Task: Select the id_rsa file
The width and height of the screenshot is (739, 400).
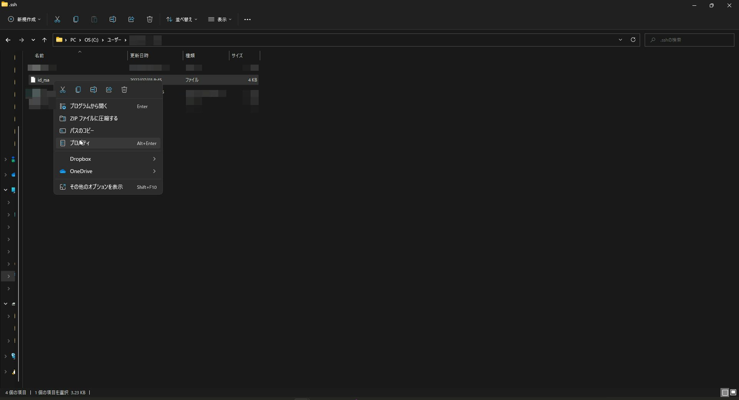Action: point(43,80)
